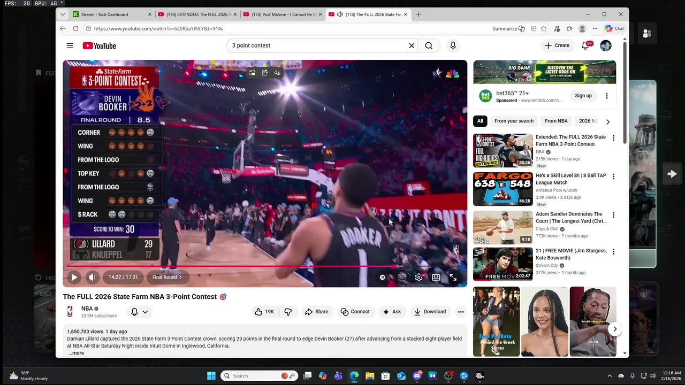The width and height of the screenshot is (685, 385).
Task: Open options for 21 FREE MOVIE video
Action: click(613, 251)
